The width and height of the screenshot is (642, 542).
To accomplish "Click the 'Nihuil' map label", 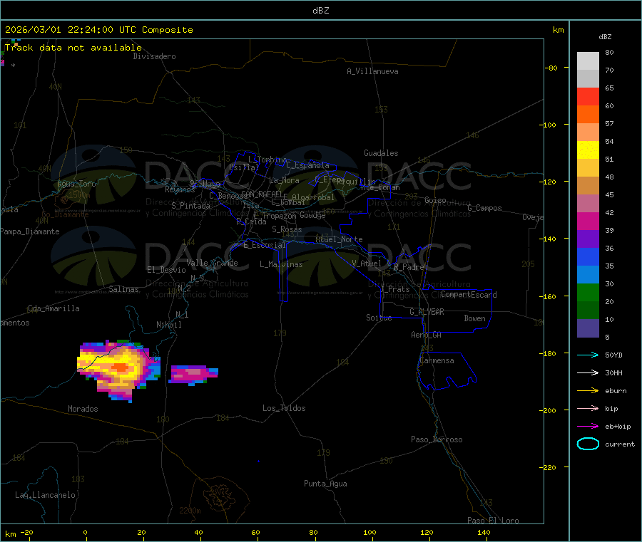I will click(x=169, y=325).
